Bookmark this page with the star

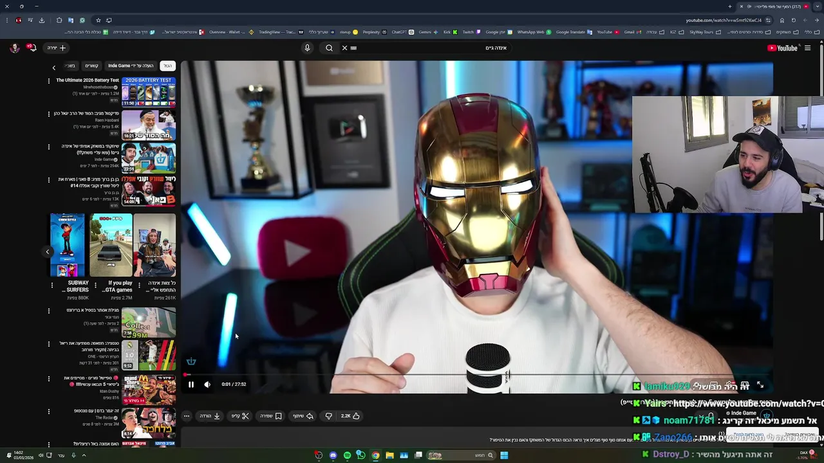[x=98, y=20]
